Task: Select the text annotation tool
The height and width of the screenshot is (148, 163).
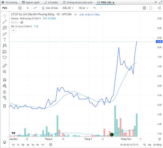Action: pyautogui.click(x=5, y=40)
